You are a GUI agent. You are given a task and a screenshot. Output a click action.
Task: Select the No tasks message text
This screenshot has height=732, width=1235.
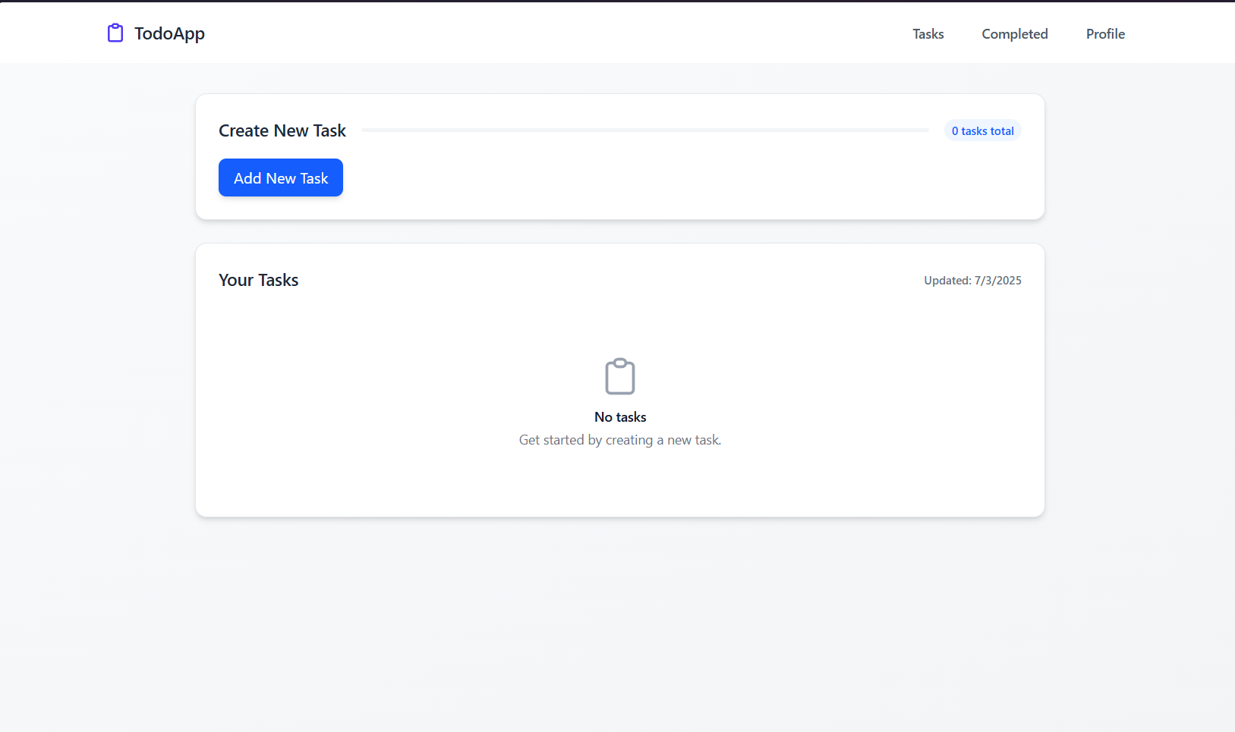pos(620,416)
